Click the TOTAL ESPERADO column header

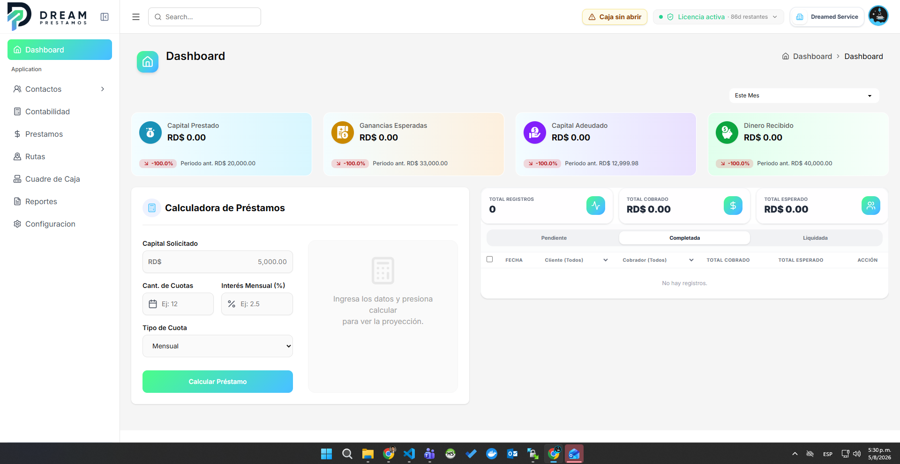801,260
